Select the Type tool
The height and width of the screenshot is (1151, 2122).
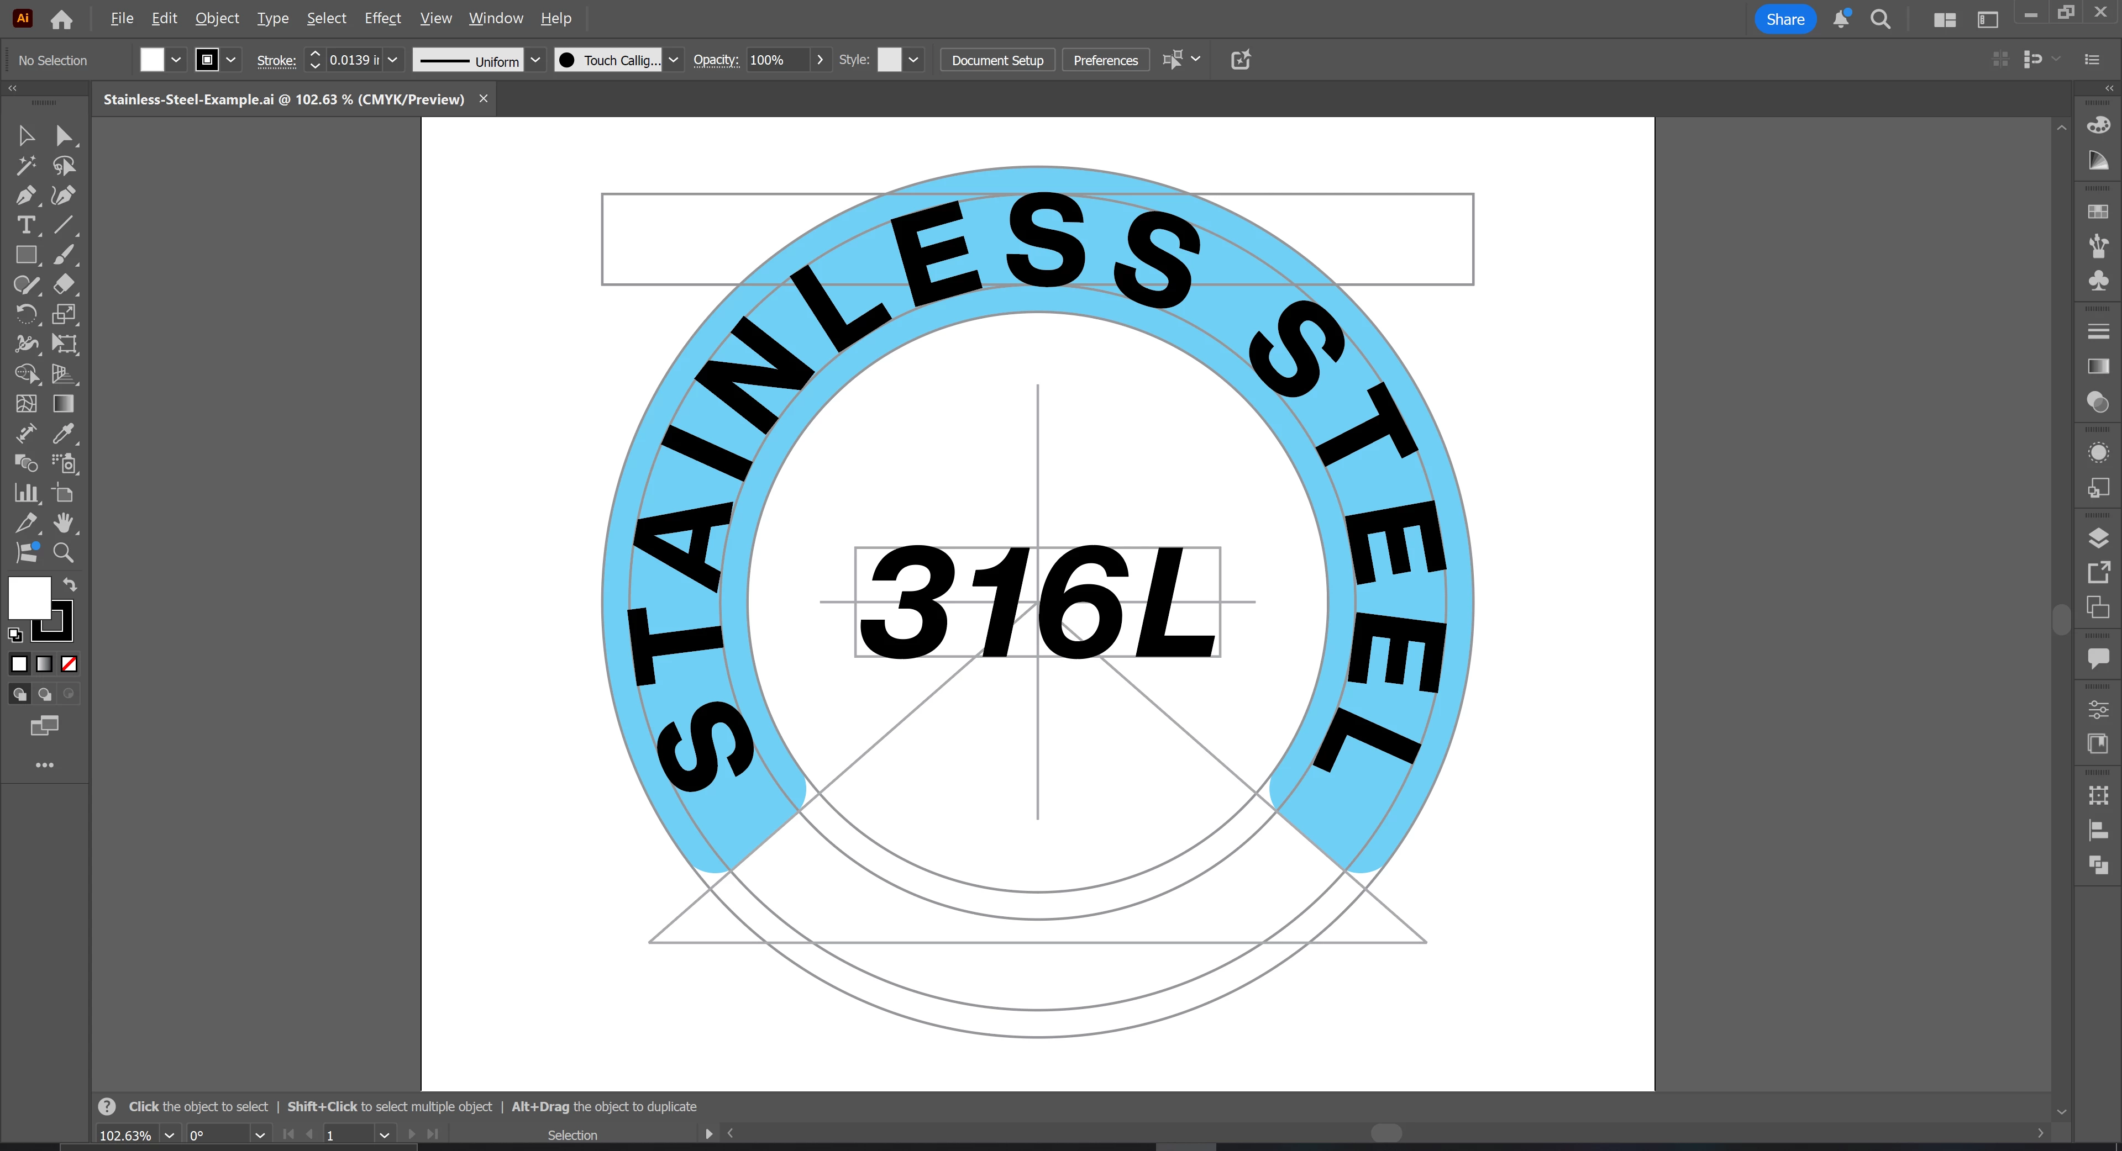pyautogui.click(x=25, y=225)
